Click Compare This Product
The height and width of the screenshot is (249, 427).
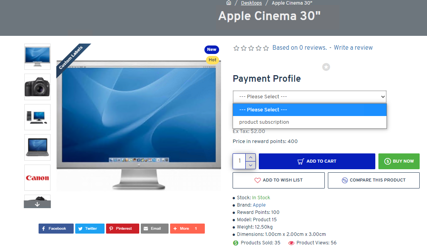[x=373, y=180]
